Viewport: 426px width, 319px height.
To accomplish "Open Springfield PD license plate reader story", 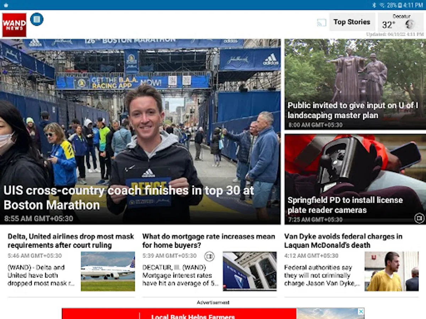I will (345, 205).
